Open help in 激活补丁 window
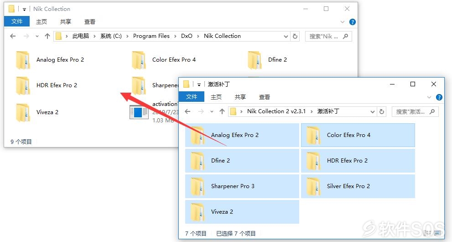 click(439, 97)
